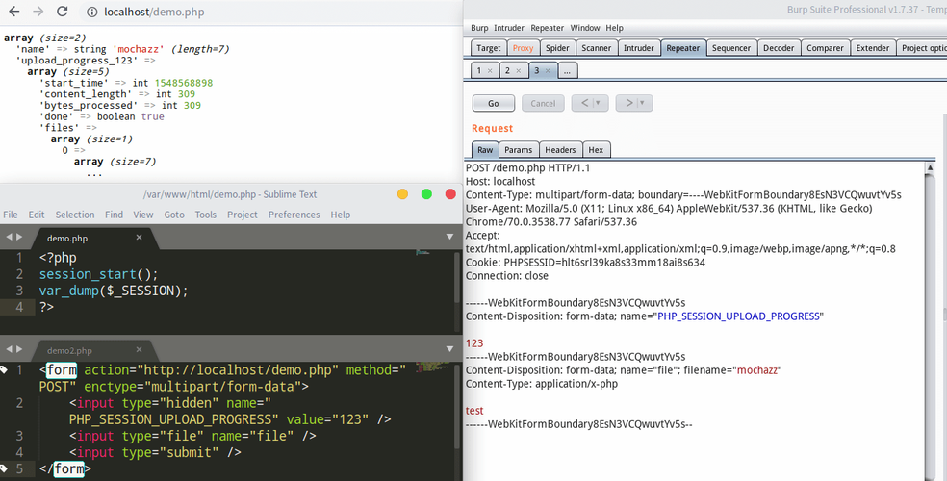Click next-tab arrow in demo.php pane
Screen dimensions: 947x481
(x=19, y=238)
